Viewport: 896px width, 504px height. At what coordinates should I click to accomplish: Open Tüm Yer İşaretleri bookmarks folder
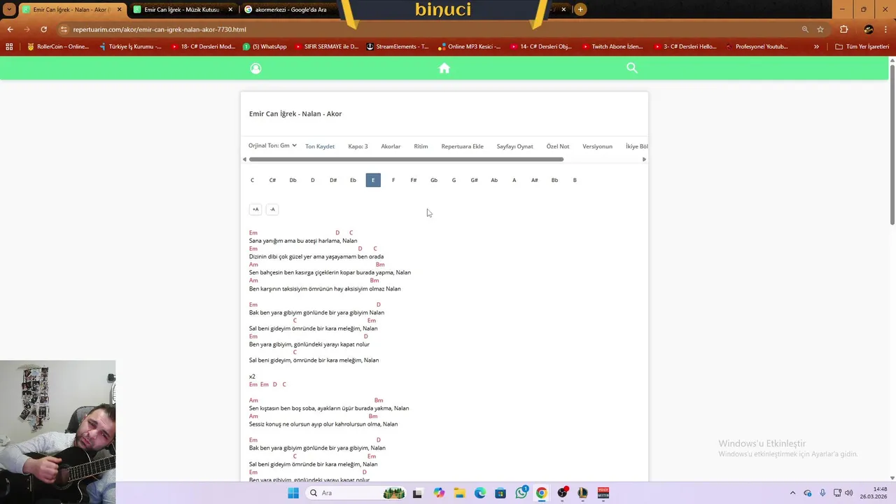coord(862,47)
